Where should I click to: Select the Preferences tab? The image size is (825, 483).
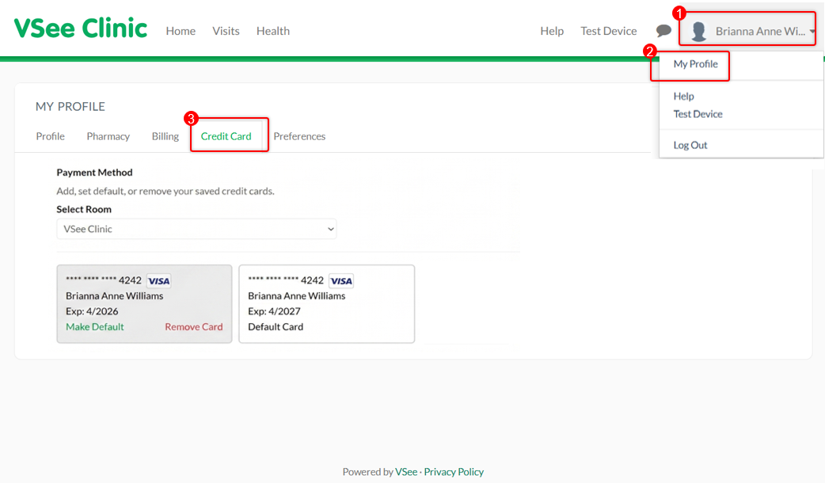[299, 136]
